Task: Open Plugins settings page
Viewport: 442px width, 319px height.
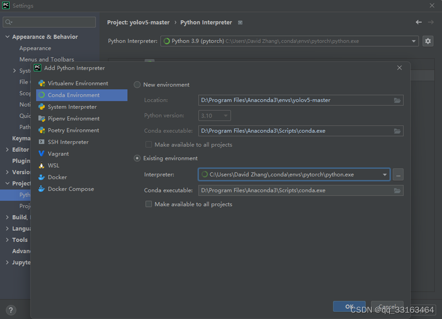Action: [x=21, y=161]
